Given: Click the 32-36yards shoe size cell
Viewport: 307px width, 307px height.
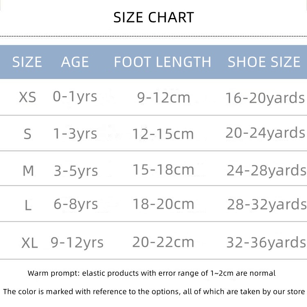Looking at the screenshot, I should 266,242.
